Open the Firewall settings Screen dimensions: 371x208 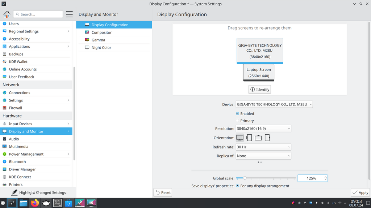coord(36,108)
